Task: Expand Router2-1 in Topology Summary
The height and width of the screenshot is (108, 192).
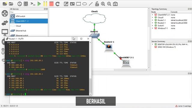Action: [153, 23]
